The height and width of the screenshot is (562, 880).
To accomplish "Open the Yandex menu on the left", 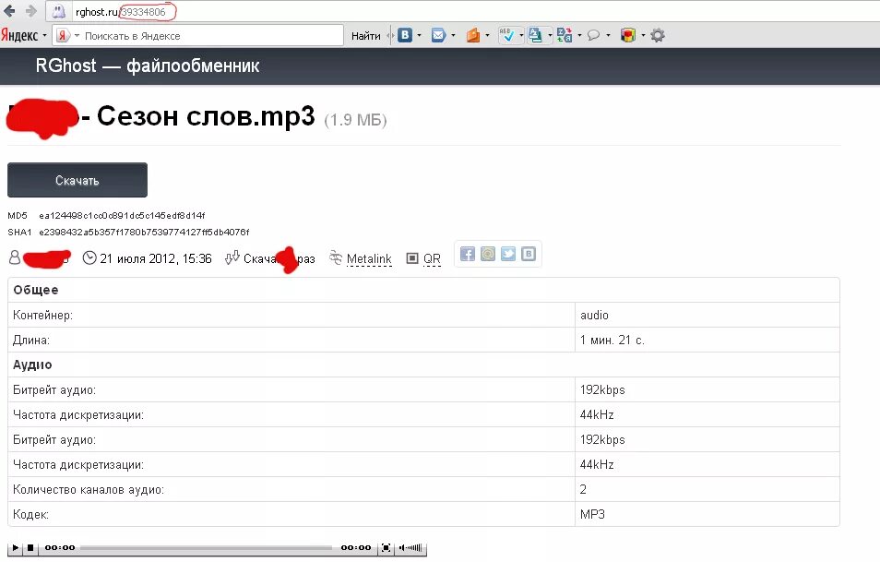I will click(x=20, y=34).
